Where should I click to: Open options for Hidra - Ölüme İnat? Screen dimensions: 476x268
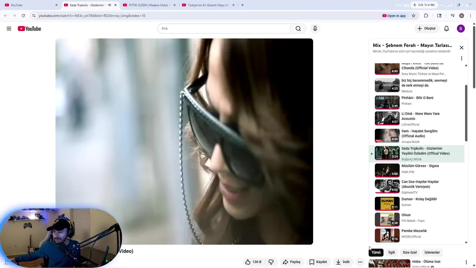[466, 262]
